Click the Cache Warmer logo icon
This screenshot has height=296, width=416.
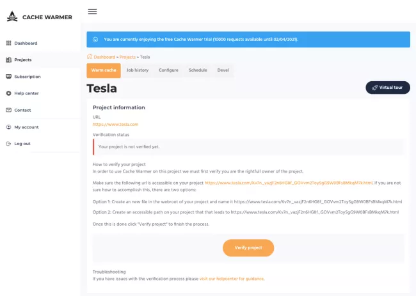[12, 17]
